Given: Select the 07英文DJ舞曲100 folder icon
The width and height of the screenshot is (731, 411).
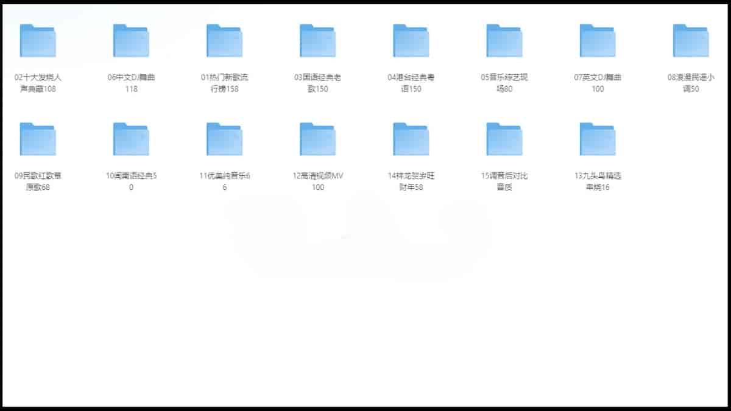Looking at the screenshot, I should [598, 41].
